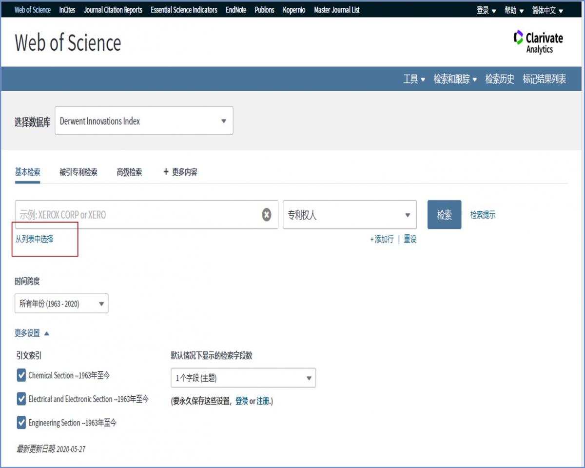Switch to the 基本检索 tab
Screen dimensions: 585x468
[27, 172]
